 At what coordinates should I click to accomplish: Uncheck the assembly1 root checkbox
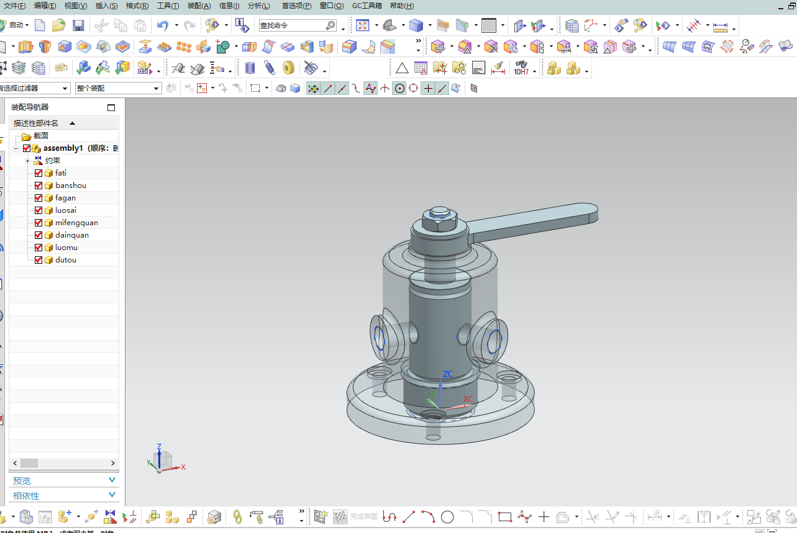(26, 148)
